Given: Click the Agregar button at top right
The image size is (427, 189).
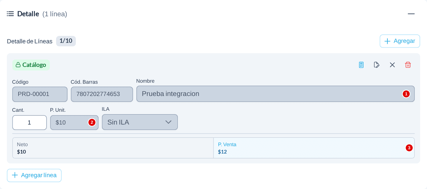Looking at the screenshot, I should point(400,41).
